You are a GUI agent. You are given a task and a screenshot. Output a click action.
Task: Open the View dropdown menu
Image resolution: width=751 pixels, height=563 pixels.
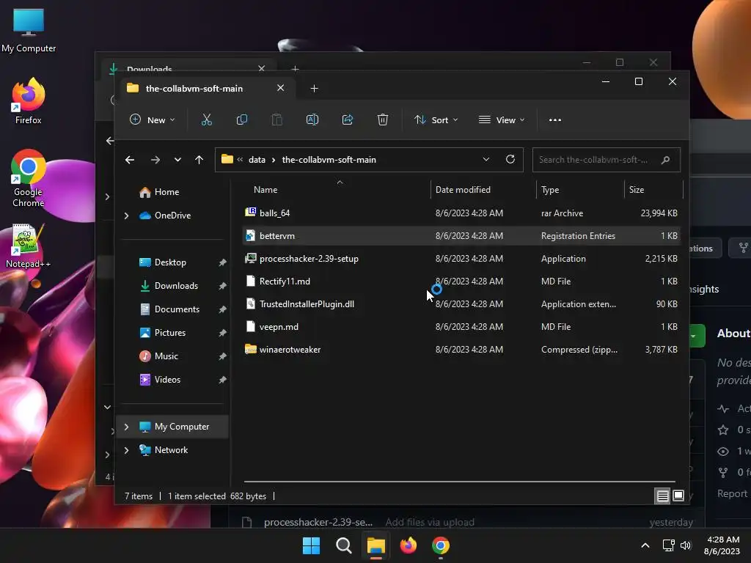pyautogui.click(x=502, y=119)
